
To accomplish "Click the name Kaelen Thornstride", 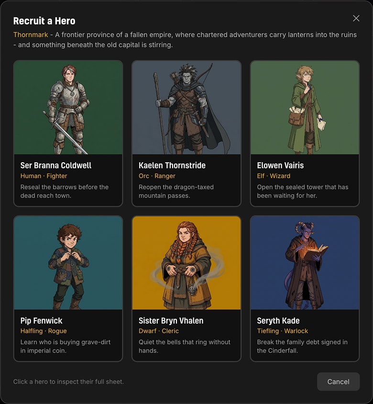I will tap(172, 166).
